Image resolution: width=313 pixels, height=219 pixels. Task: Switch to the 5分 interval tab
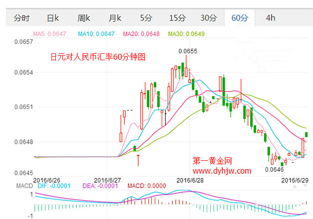click(146, 18)
